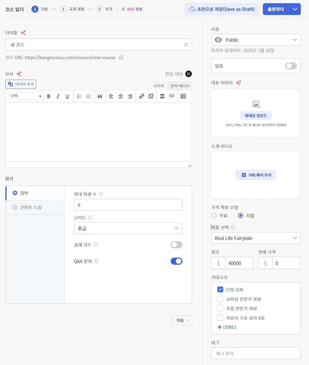Click the 썸네일 업로드 thumbnail upload button

point(256,115)
